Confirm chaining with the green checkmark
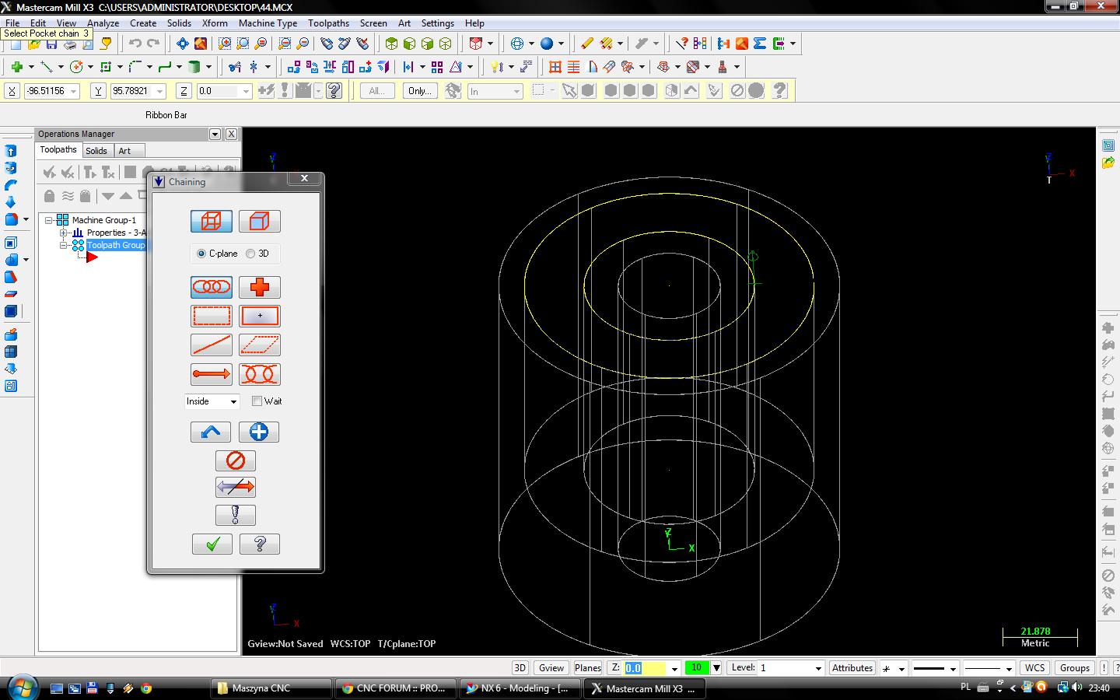Image resolution: width=1120 pixels, height=700 pixels. [212, 544]
